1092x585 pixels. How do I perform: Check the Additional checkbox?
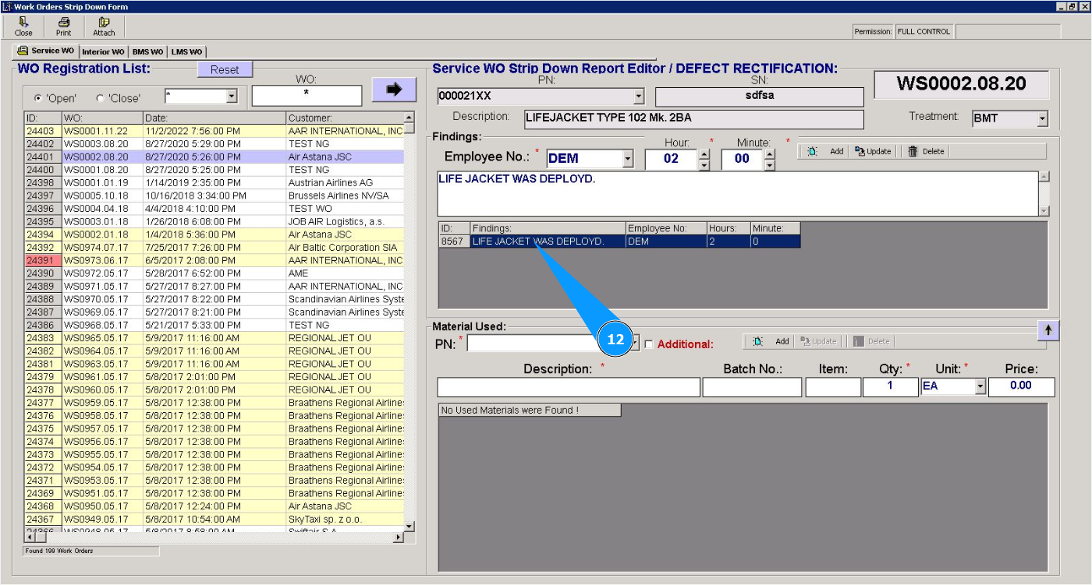click(x=649, y=344)
